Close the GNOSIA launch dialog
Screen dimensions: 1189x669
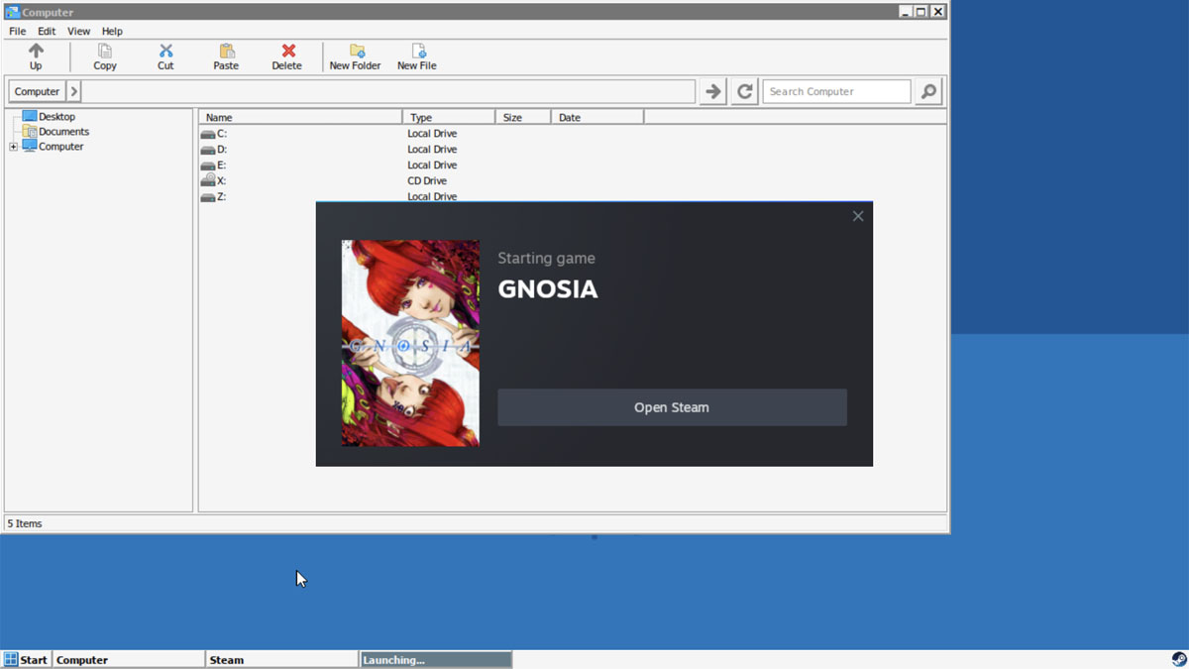(858, 216)
